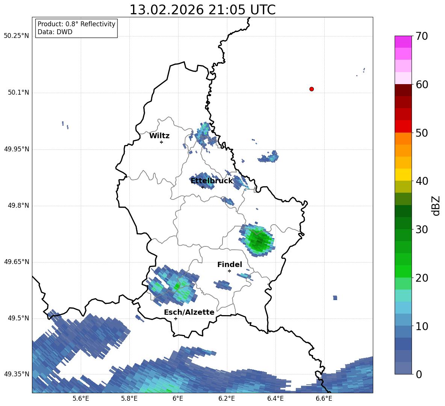Click the light blue colorbar swatch above 10

403,320
